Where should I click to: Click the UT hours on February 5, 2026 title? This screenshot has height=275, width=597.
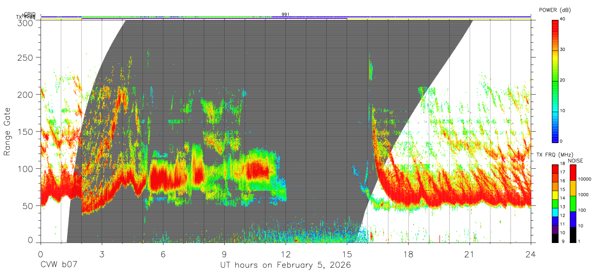pyautogui.click(x=285, y=265)
